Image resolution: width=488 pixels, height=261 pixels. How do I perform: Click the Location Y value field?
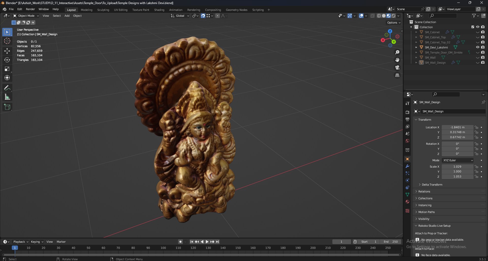(x=457, y=132)
